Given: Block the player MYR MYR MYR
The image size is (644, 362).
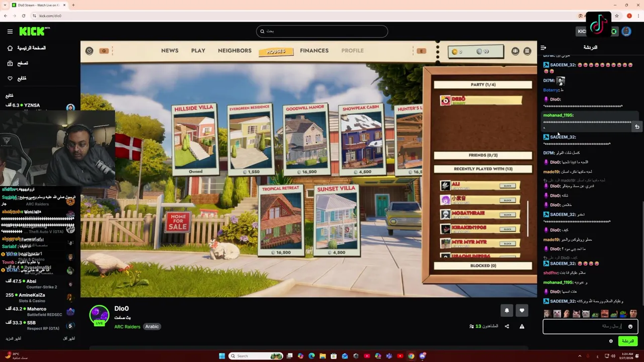Looking at the screenshot, I should click(x=508, y=243).
